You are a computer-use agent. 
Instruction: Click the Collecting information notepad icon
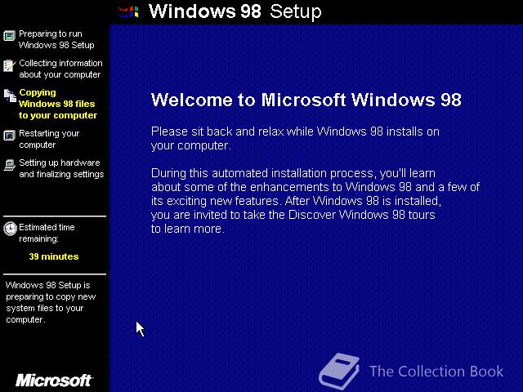tap(9, 65)
